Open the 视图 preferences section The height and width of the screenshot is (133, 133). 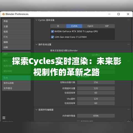coord(16,32)
